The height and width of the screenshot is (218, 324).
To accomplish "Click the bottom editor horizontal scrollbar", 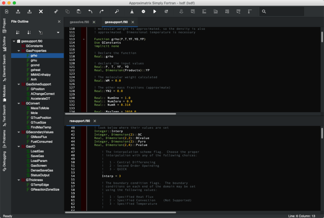I will pos(121,212).
